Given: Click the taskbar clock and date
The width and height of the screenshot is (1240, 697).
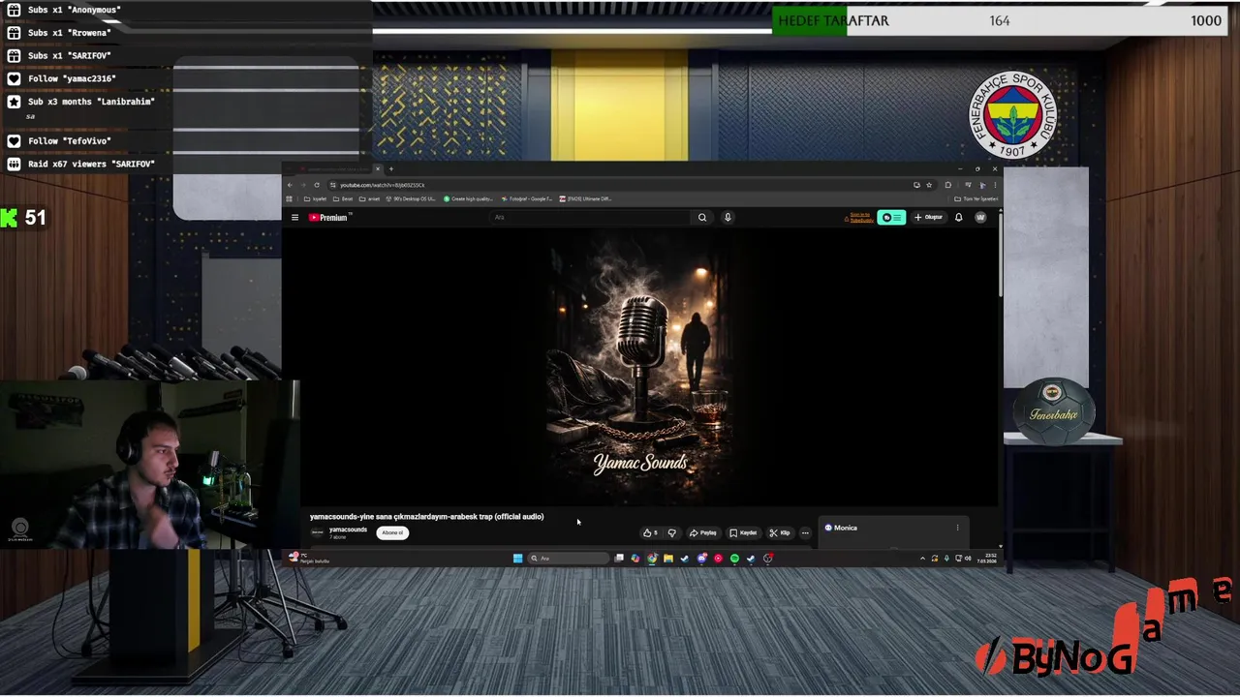Looking at the screenshot, I should 986,559.
